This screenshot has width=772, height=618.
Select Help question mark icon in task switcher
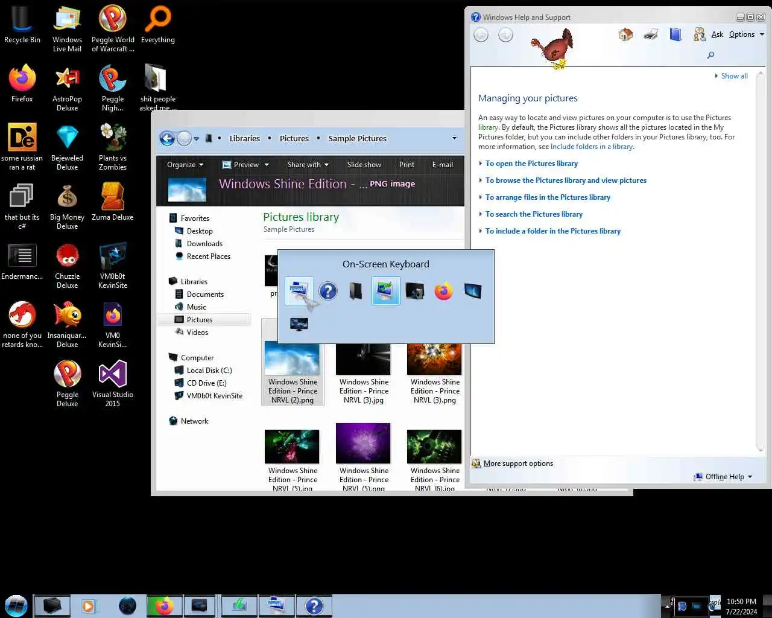click(x=327, y=291)
